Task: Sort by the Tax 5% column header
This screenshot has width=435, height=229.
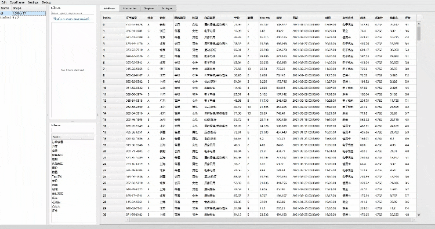Action: (267, 18)
